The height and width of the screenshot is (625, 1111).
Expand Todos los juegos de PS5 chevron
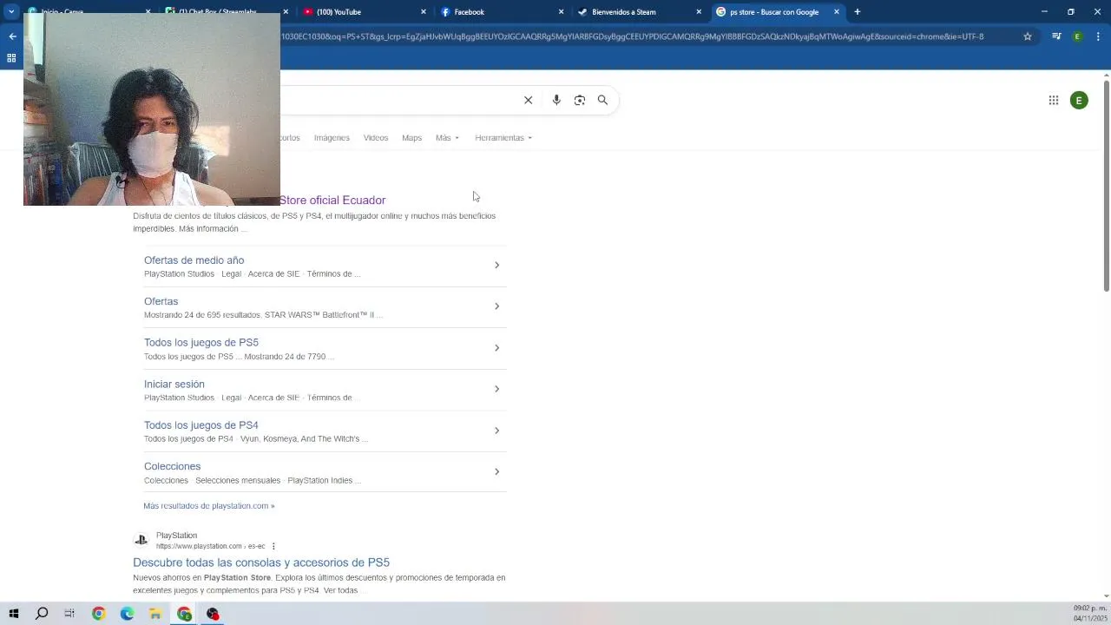(x=496, y=348)
